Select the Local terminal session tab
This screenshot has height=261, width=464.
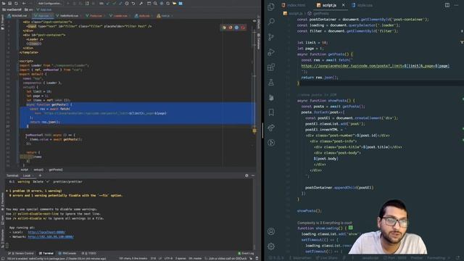tap(27, 175)
